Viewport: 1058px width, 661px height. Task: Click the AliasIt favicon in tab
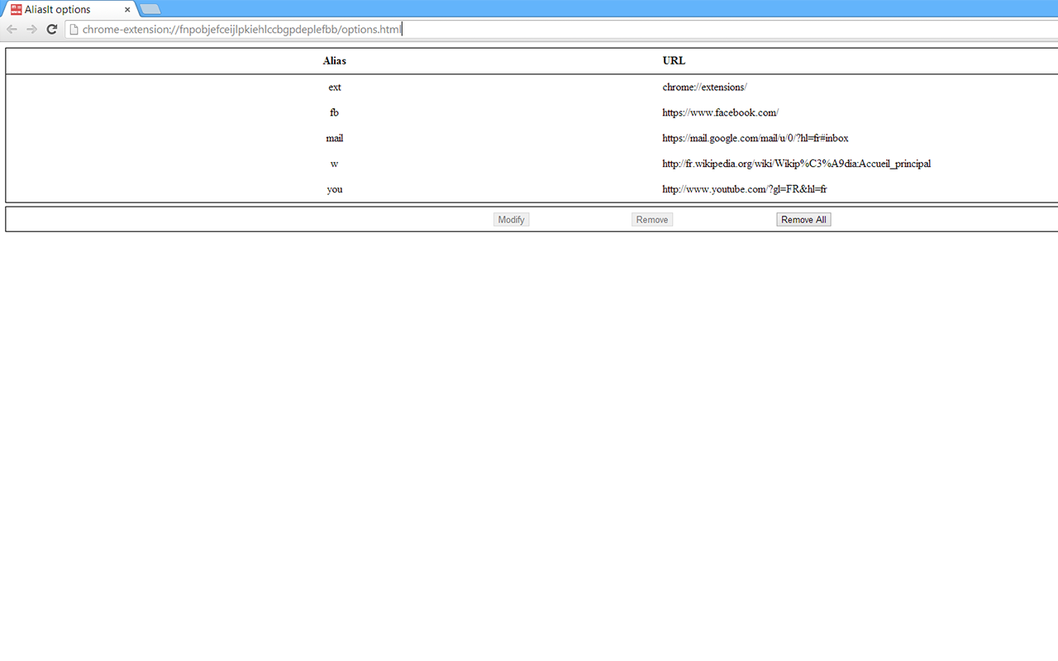[16, 10]
